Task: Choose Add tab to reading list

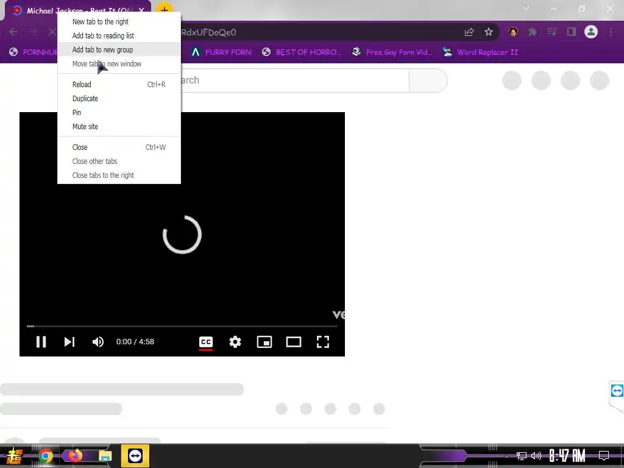Action: click(x=119, y=35)
